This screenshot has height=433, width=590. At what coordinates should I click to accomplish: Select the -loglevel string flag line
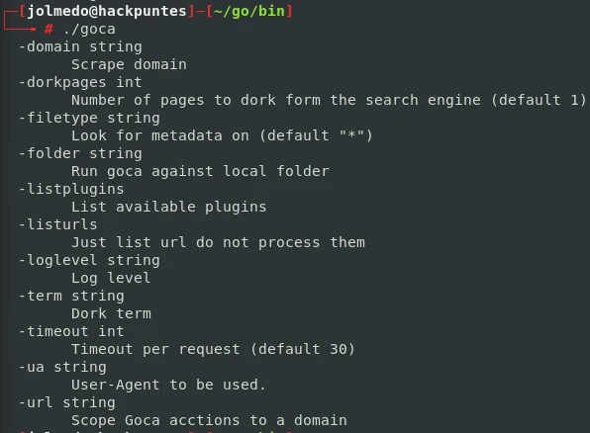click(89, 260)
